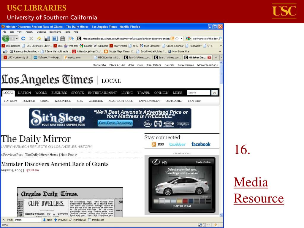Expand bookmarks overflow chevron beside Max Blumenthal
Image resolution: width=304 pixels, height=228 pixels.
[x=220, y=51]
